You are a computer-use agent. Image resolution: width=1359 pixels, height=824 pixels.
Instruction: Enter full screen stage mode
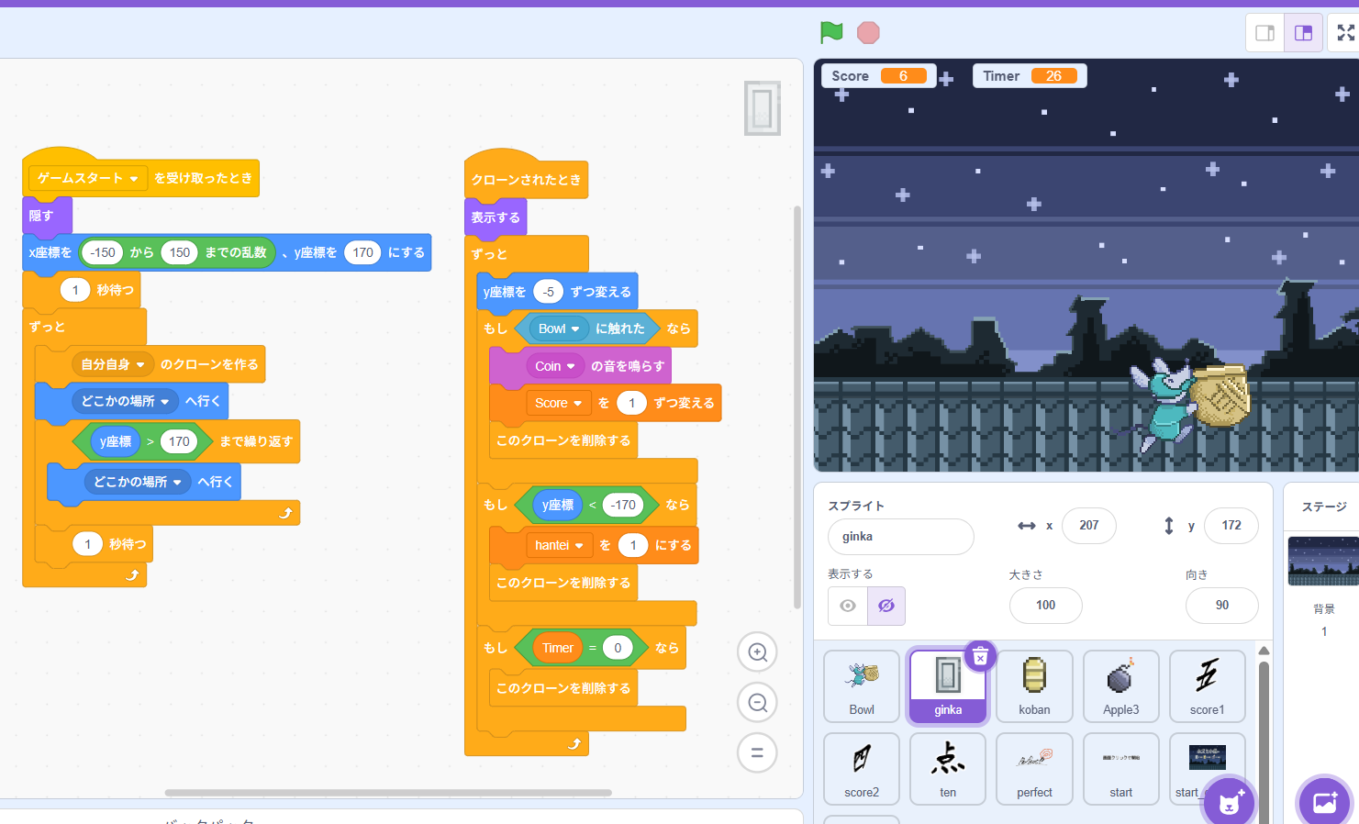coord(1345,33)
